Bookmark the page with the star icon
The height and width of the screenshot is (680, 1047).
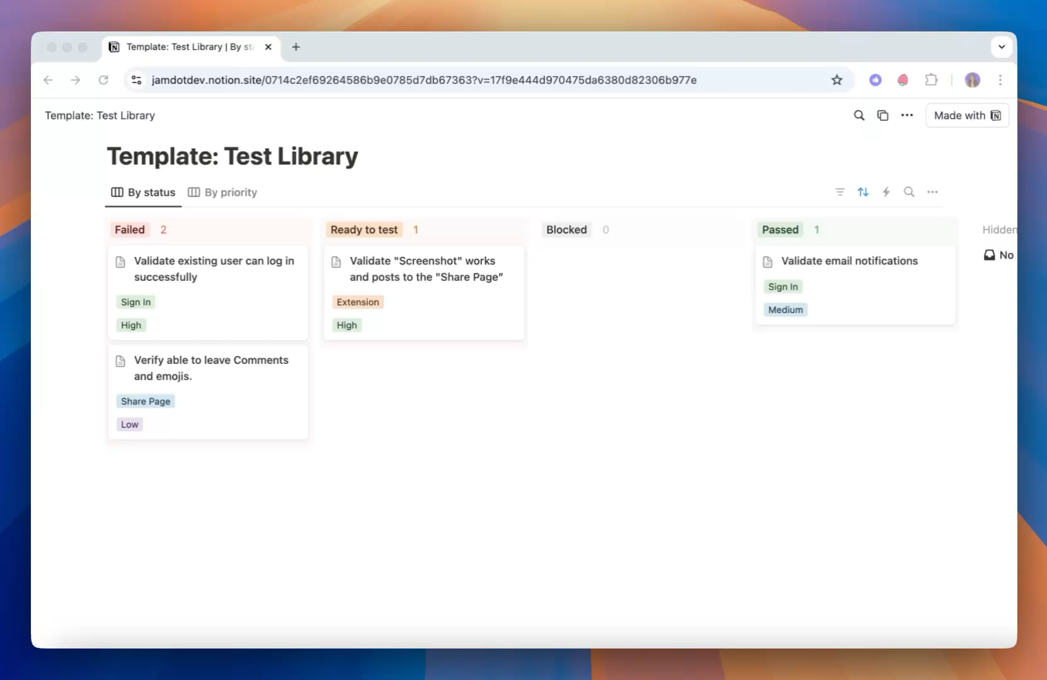pyautogui.click(x=836, y=80)
